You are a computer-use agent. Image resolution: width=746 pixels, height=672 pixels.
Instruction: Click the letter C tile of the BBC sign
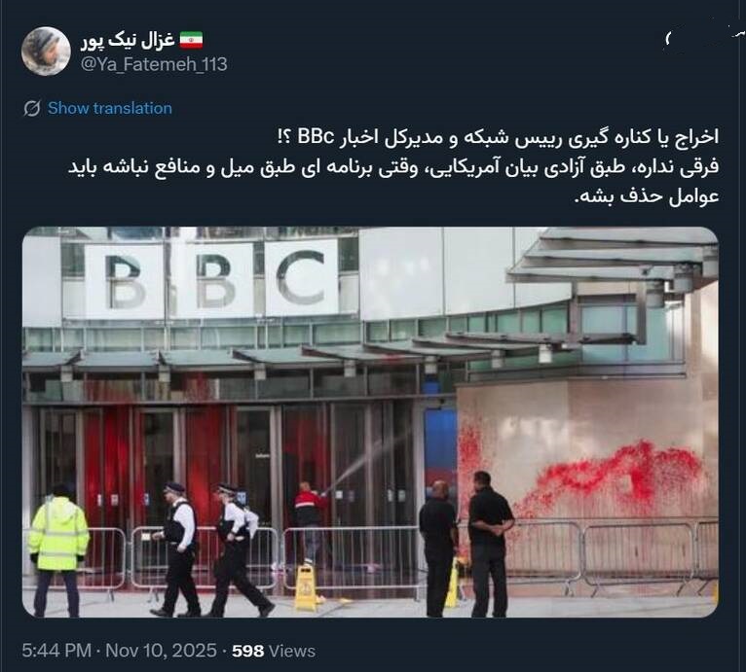point(302,277)
